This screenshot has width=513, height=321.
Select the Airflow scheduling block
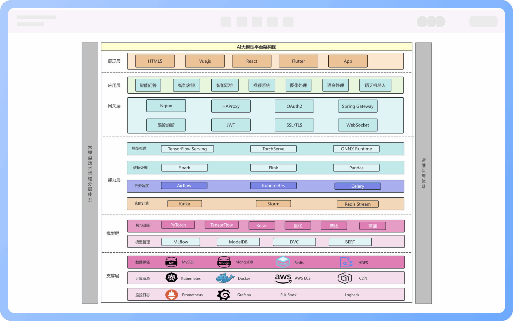tap(184, 186)
